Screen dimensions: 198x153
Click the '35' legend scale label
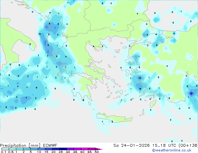pyautogui.click(x=75, y=152)
